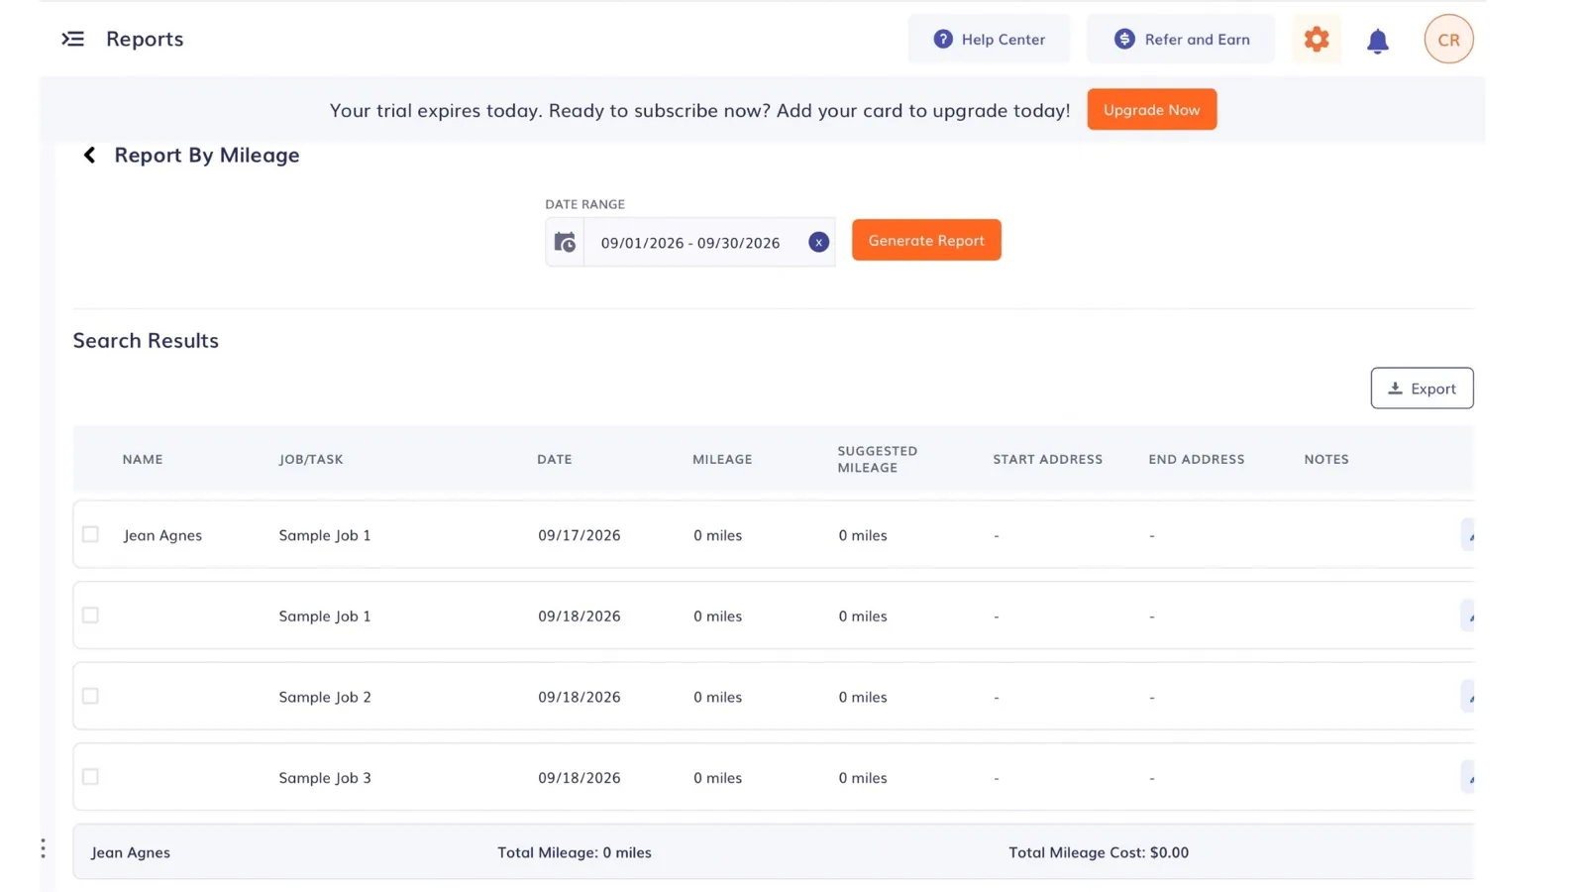Click Total Mileage: 0 miles summary
1585x892 pixels.
[575, 852]
